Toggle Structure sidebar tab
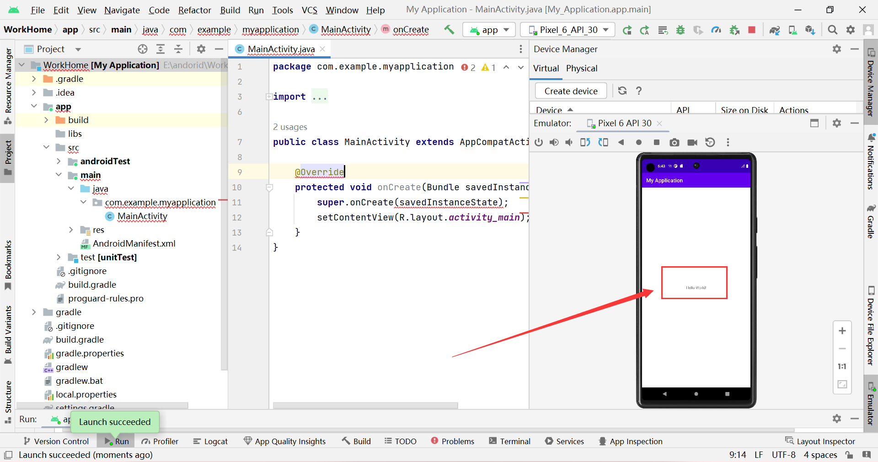The width and height of the screenshot is (878, 462). pyautogui.click(x=8, y=402)
